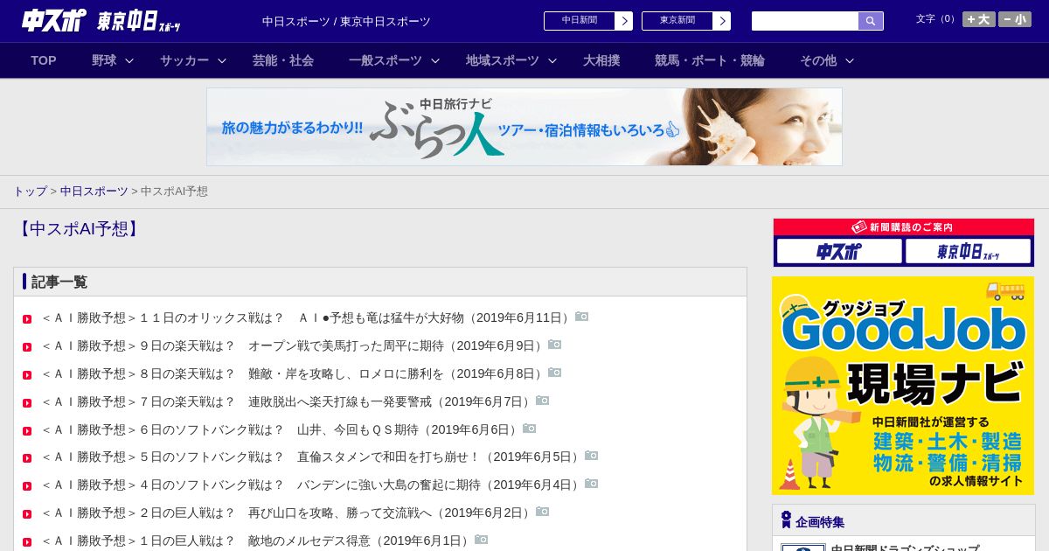The height and width of the screenshot is (551, 1049).
Task: Click camera icon on the June 7 article
Action: click(543, 401)
